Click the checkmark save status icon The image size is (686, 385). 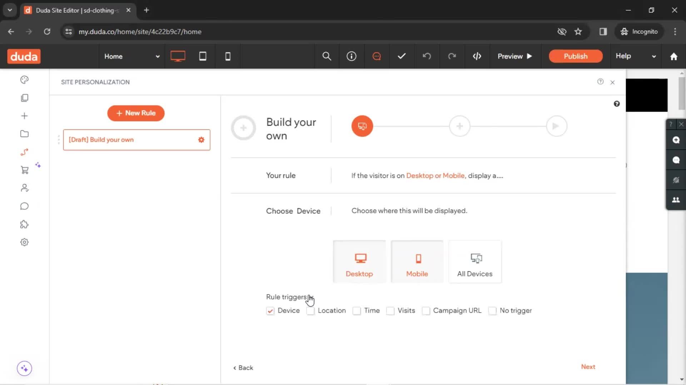402,56
